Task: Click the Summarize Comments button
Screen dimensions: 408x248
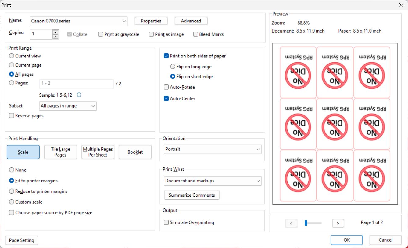Action: (191, 195)
